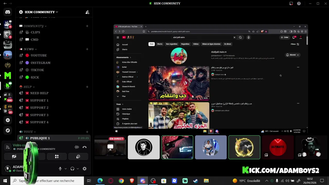Open the EN DIRECT live stream tile
This screenshot has width=329, height=185.
click(x=110, y=147)
